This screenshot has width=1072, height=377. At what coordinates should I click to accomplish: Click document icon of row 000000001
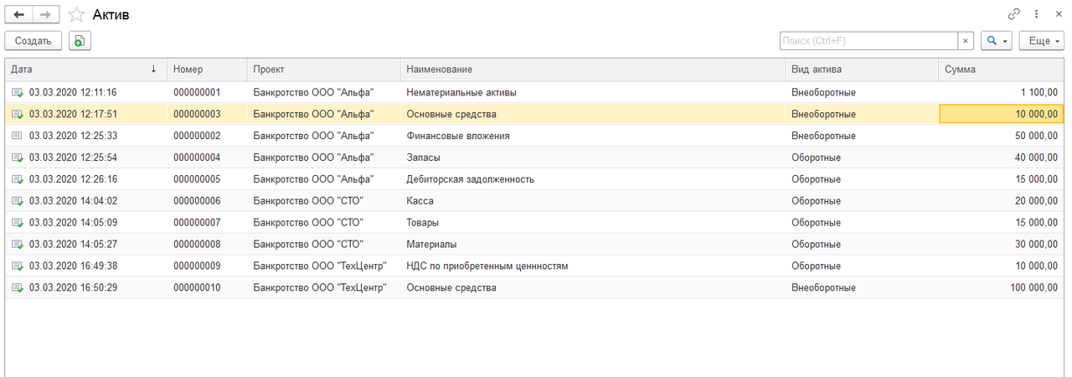(18, 92)
